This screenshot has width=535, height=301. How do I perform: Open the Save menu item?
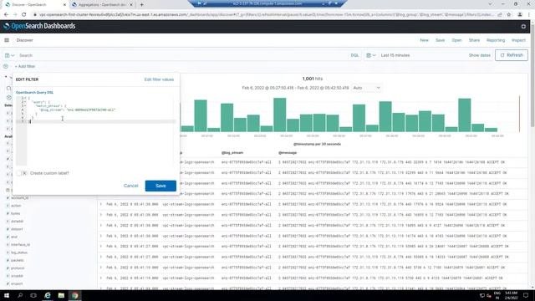click(441, 40)
